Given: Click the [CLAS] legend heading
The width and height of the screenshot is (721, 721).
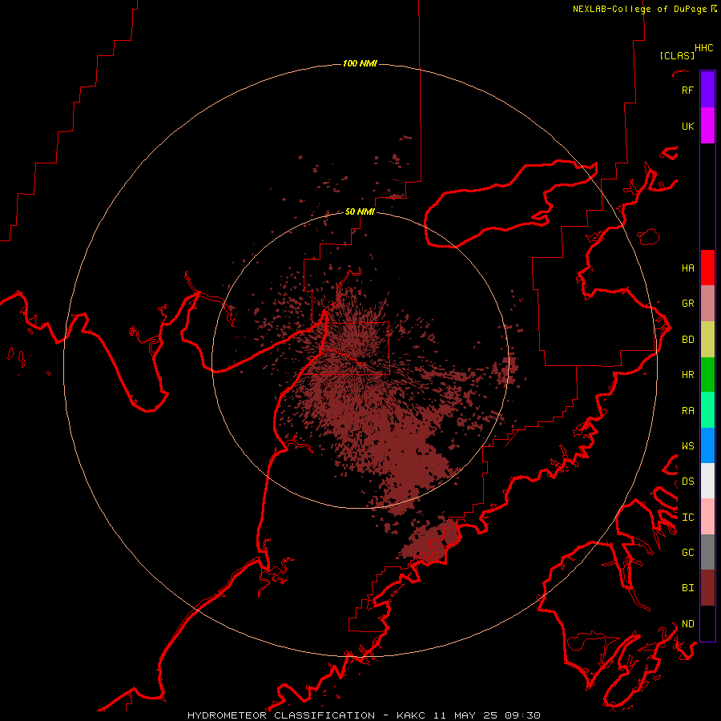Looking at the screenshot, I should (677, 56).
